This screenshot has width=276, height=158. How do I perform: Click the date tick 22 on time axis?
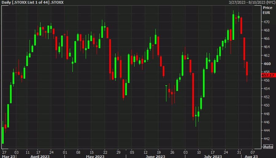(105, 152)
